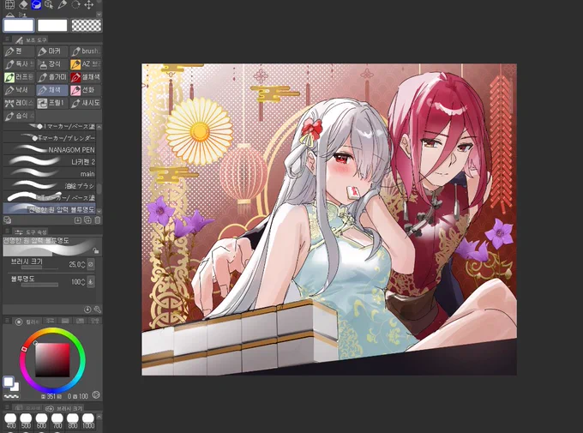Select the 프릴1 frill sub tool group

[x=52, y=103]
